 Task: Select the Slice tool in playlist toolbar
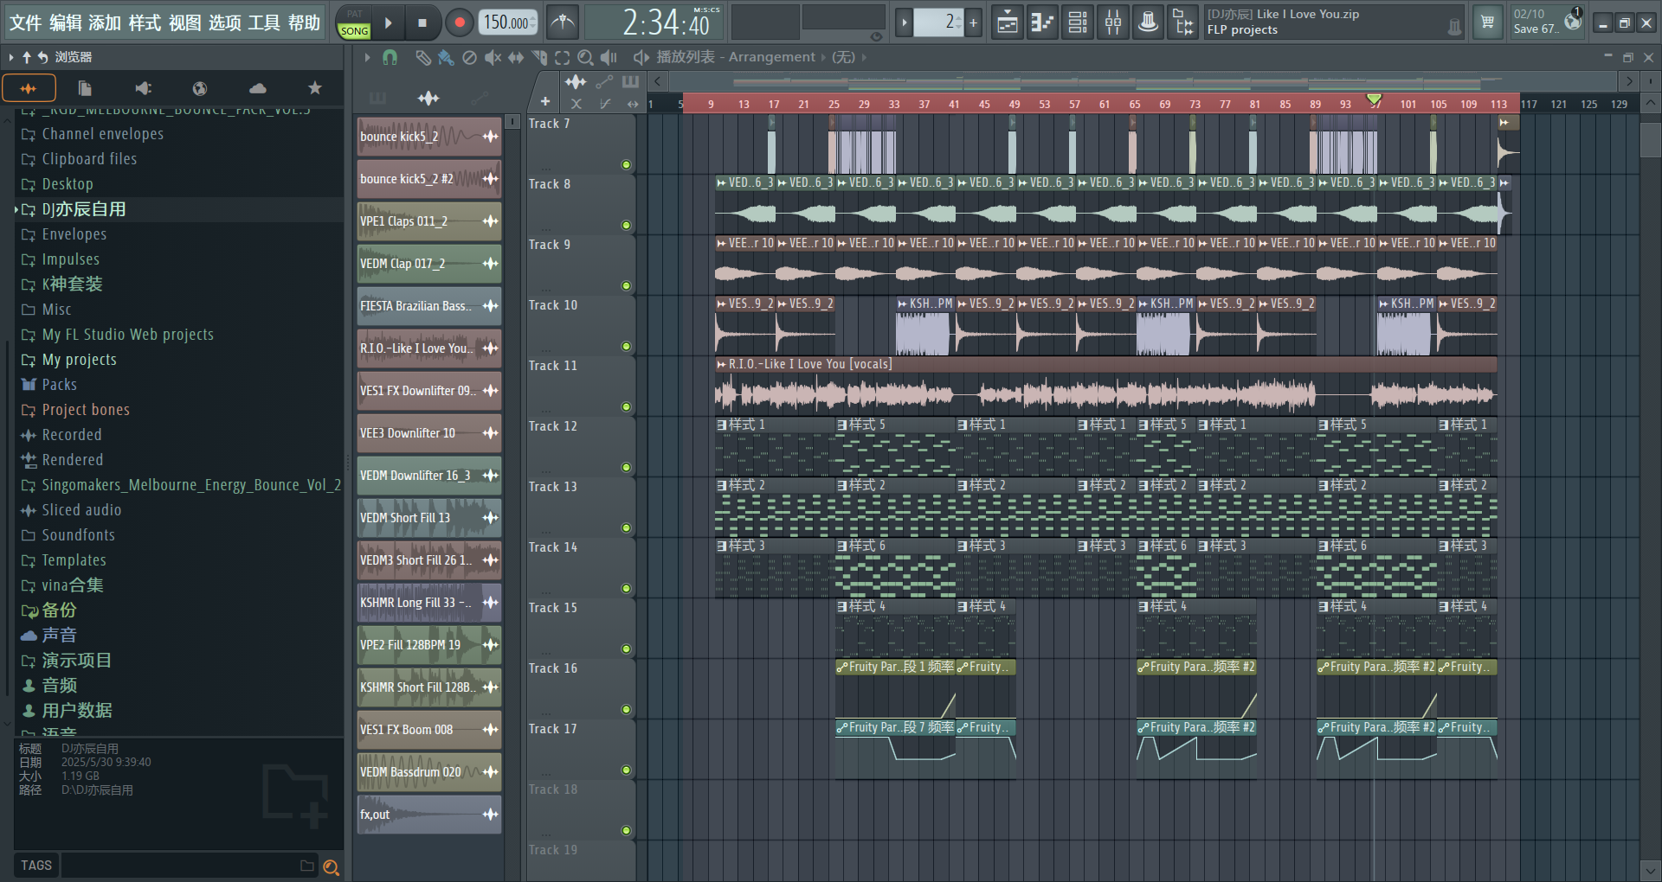(x=539, y=57)
